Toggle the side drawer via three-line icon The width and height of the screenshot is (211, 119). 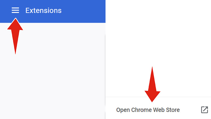[x=15, y=10]
